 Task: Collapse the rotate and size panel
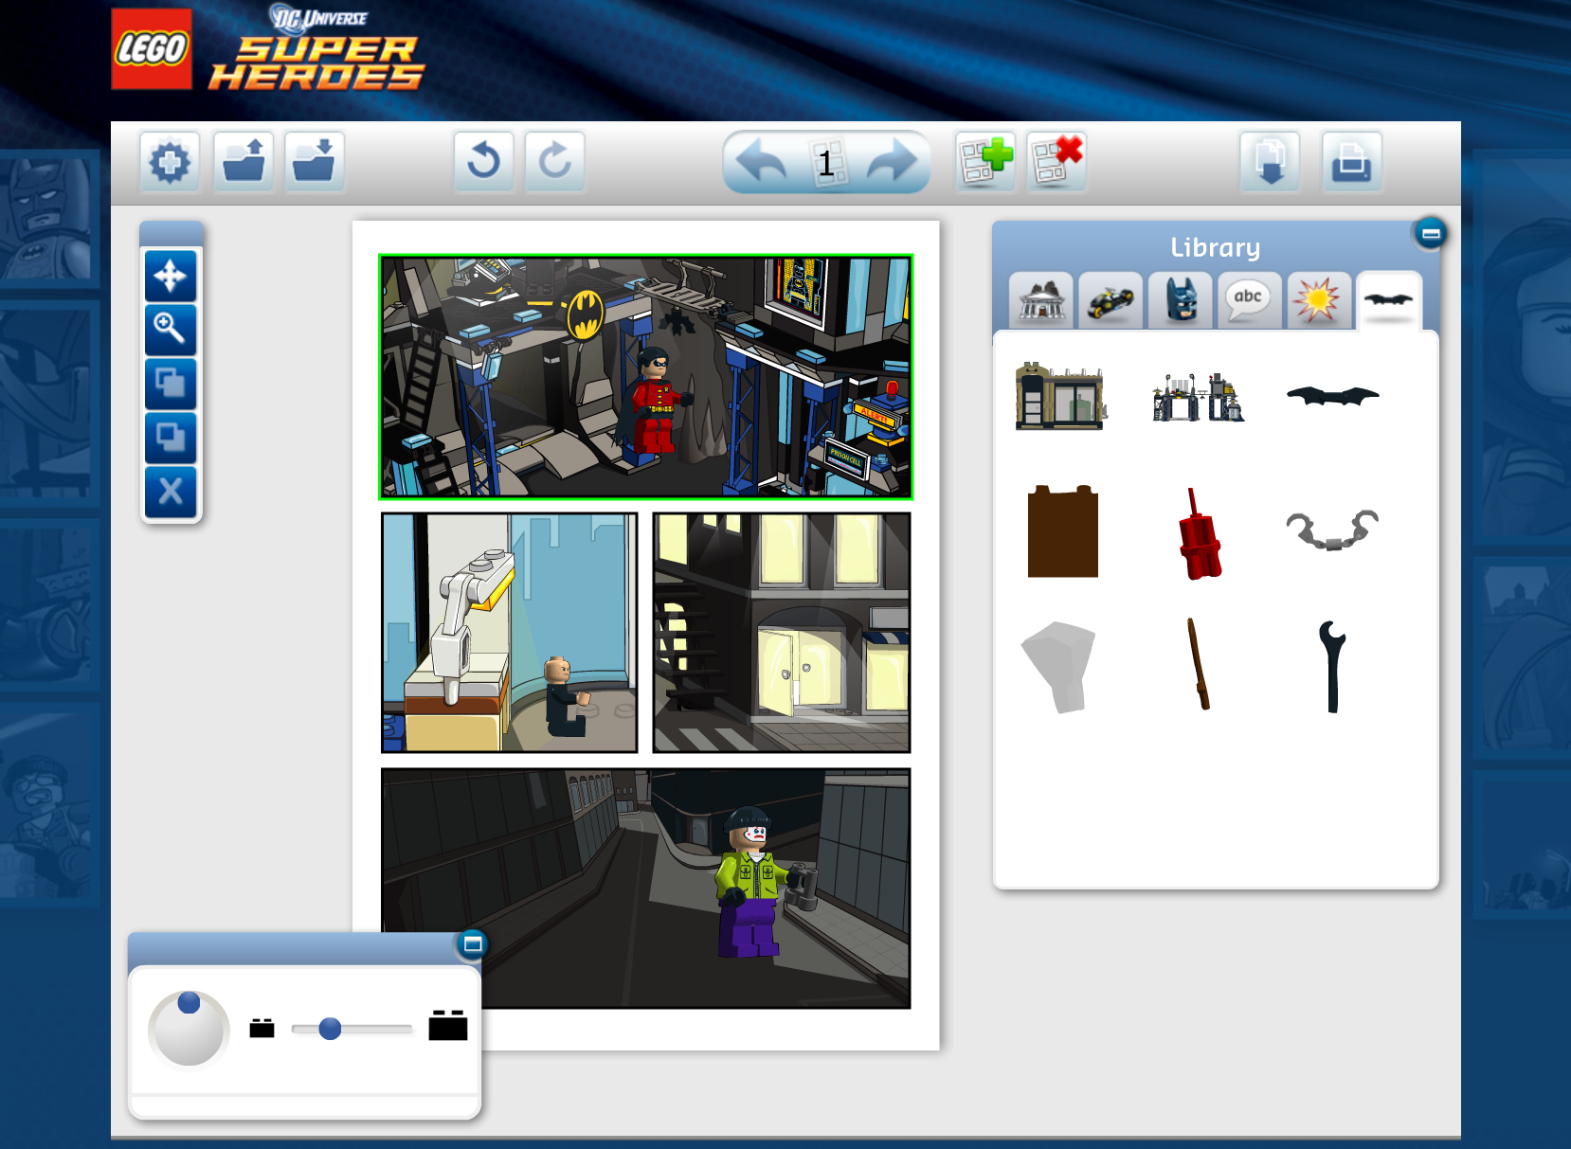(472, 943)
